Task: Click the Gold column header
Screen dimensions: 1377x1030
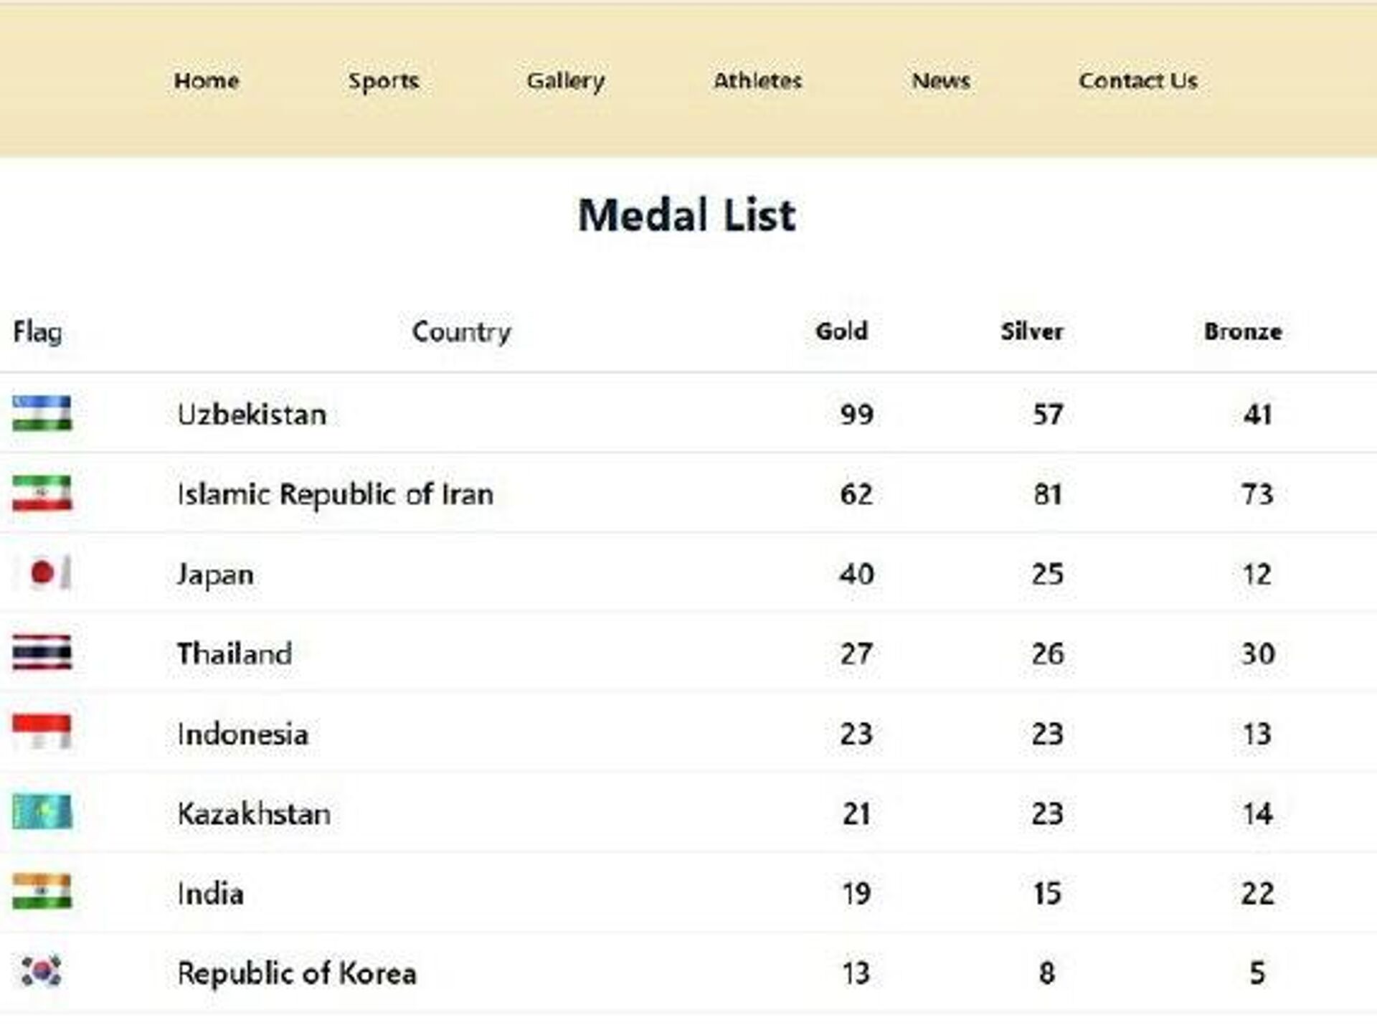Action: 841,331
